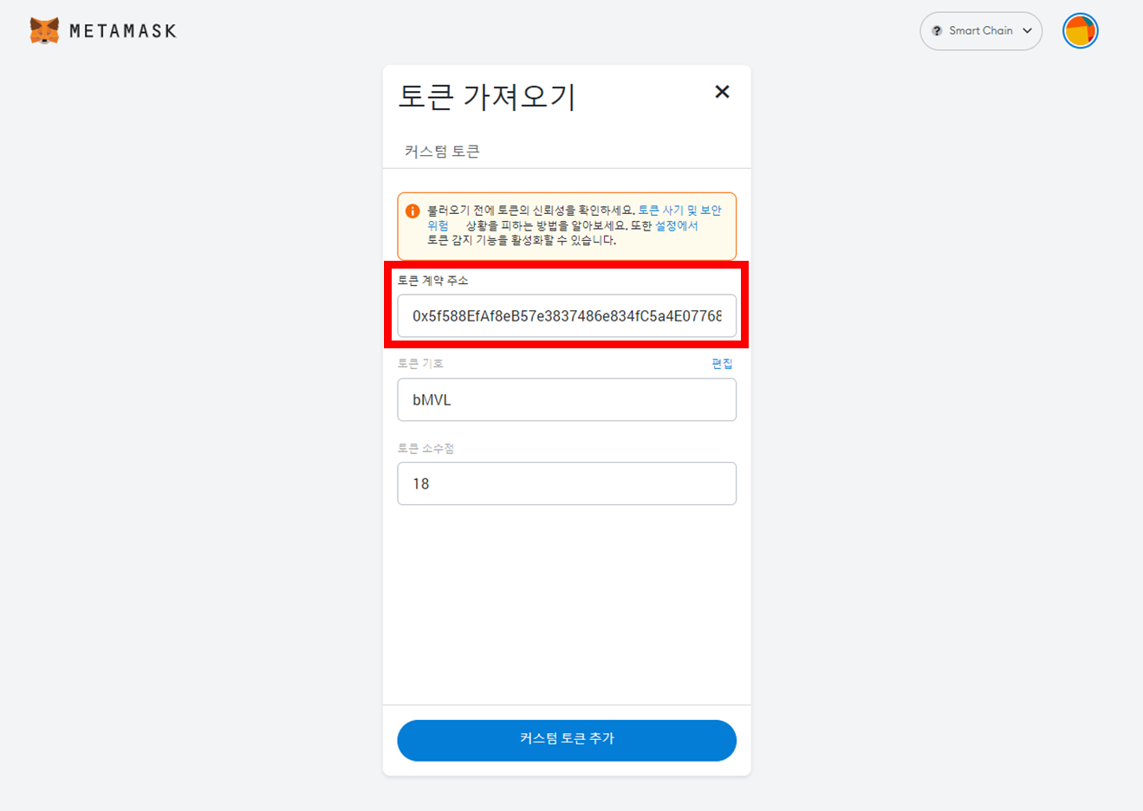This screenshot has width=1143, height=811.
Task: Open the Smart Chain network selector
Action: click(x=981, y=31)
